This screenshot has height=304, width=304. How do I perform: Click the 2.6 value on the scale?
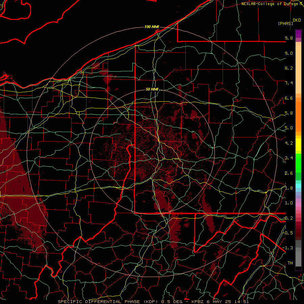pos(289,173)
